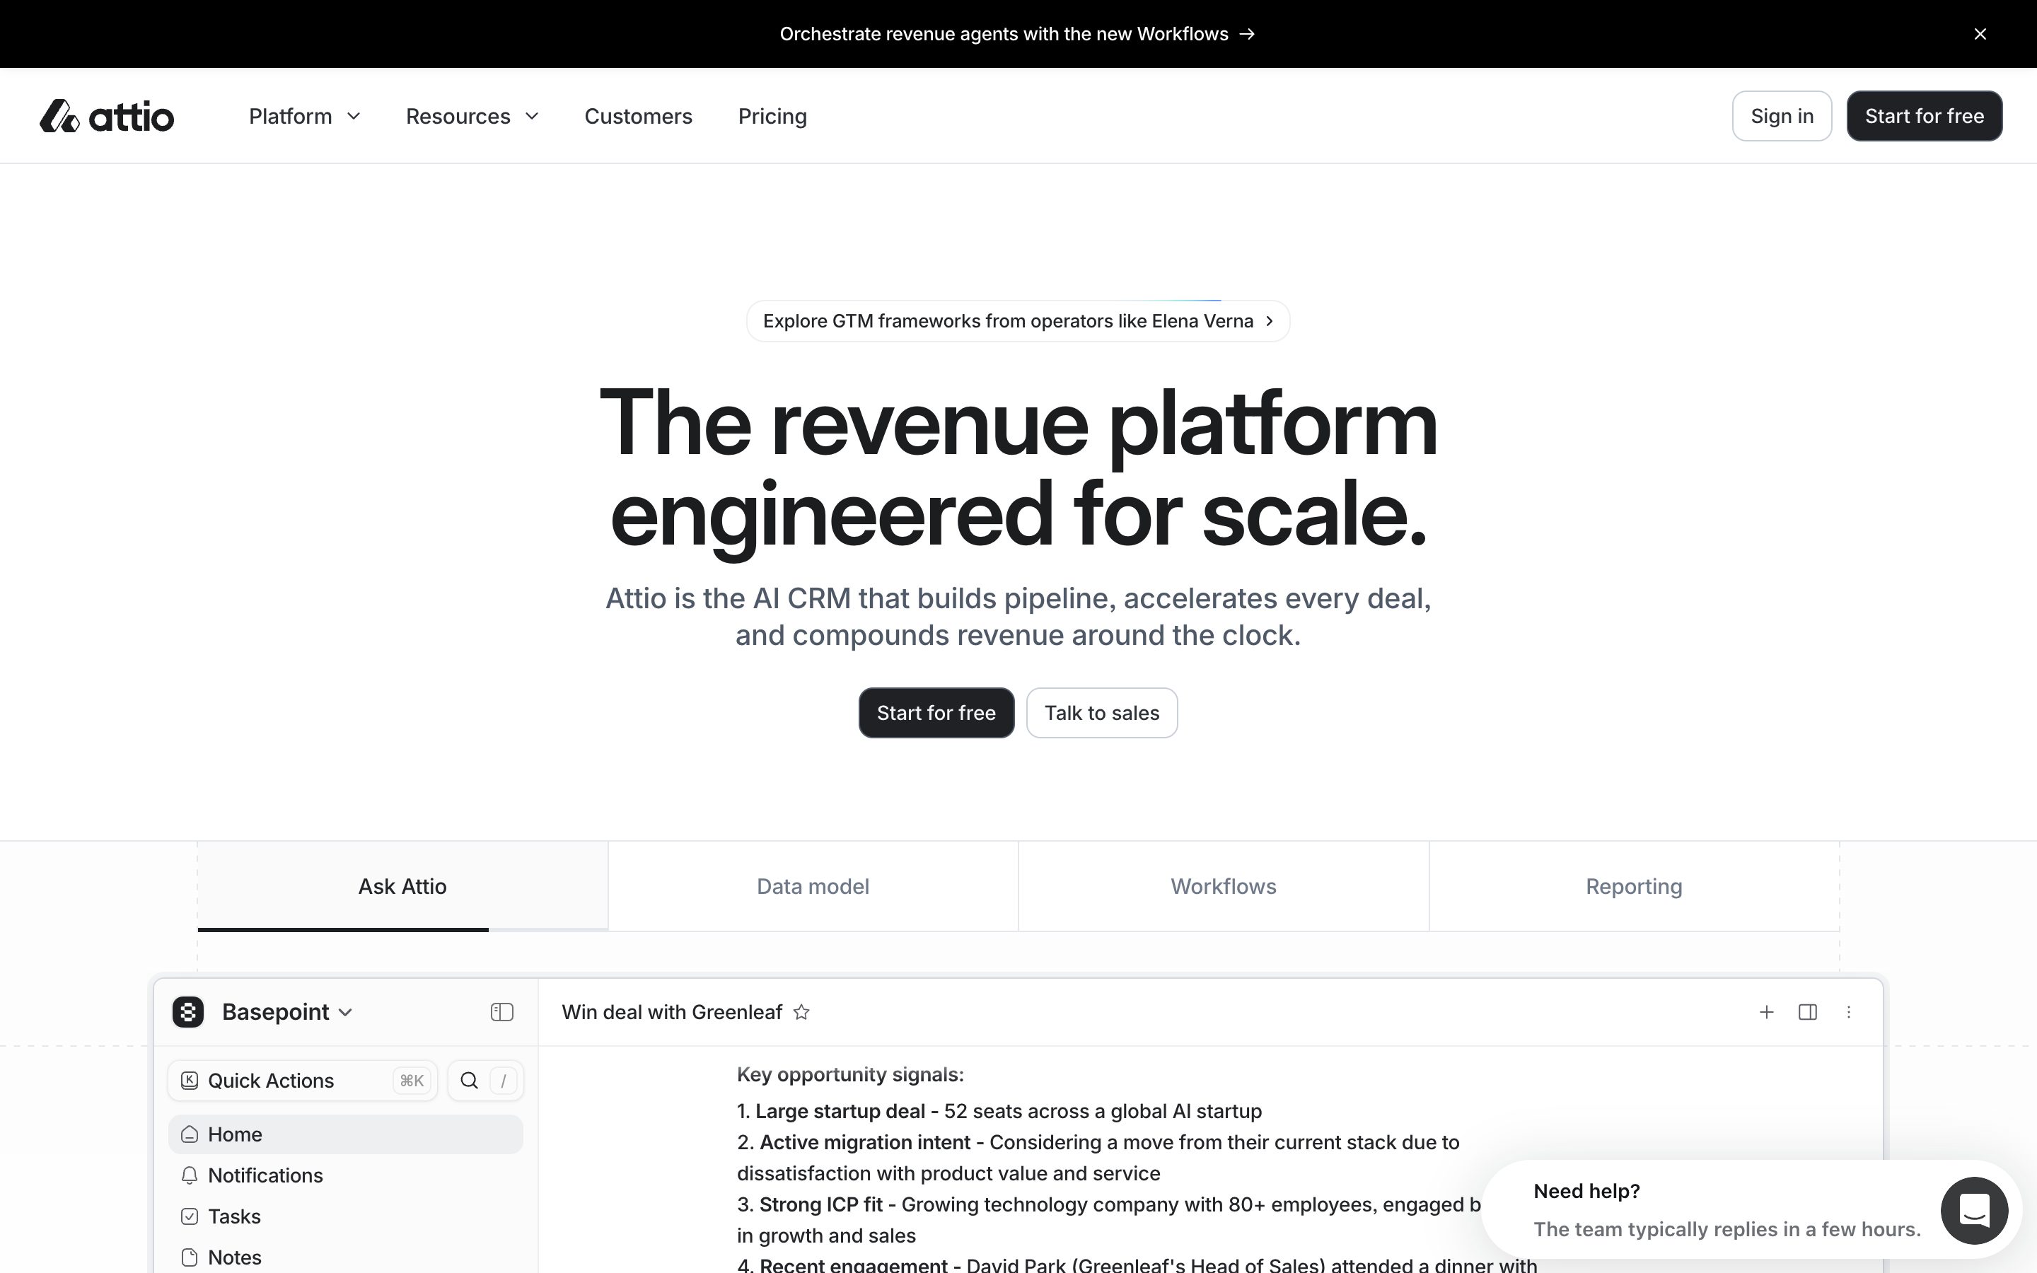This screenshot has height=1273, width=2037.
Task: Open the Pricing page
Action: 772,116
